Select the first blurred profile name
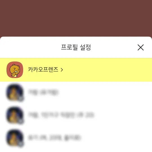 tap(43, 92)
